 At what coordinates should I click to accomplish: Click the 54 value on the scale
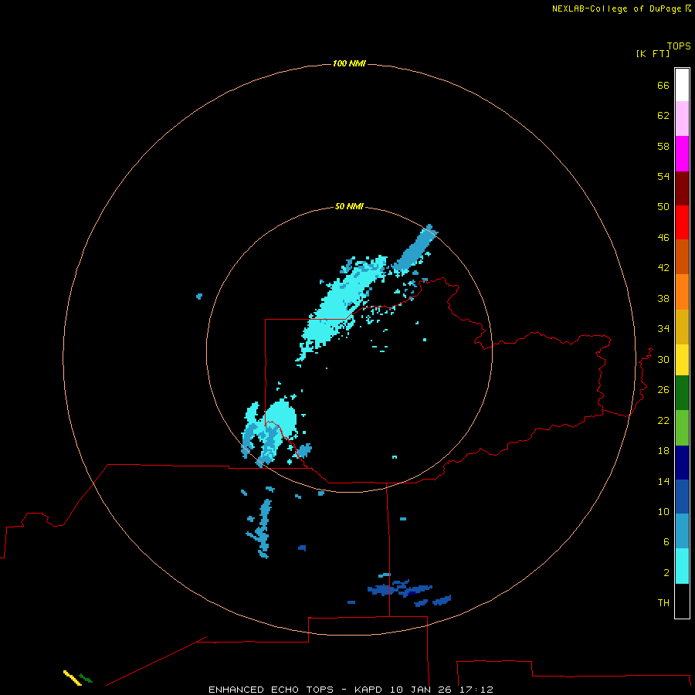(x=663, y=176)
